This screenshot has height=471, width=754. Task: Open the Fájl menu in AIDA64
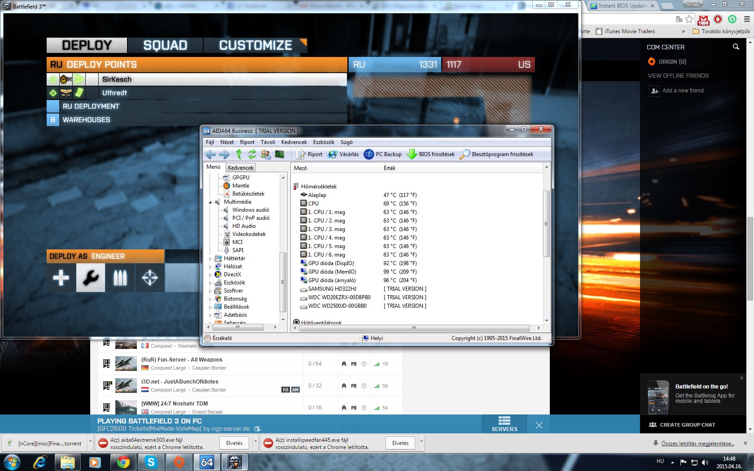210,142
